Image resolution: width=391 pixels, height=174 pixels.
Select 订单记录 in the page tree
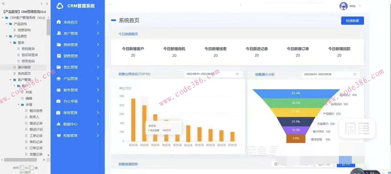[36, 148]
